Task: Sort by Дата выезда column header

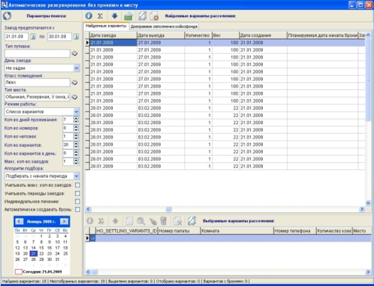Action: point(161,35)
